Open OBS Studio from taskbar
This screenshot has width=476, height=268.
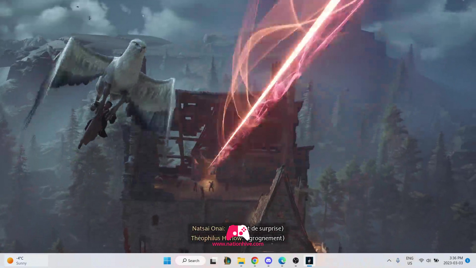click(296, 261)
